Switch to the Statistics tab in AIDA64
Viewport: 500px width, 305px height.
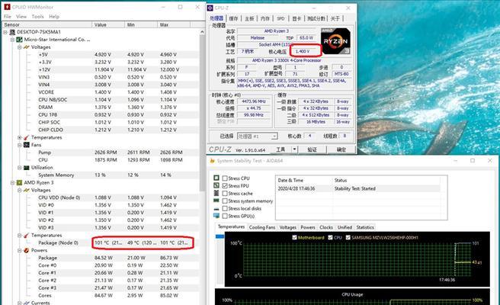coord(365,227)
